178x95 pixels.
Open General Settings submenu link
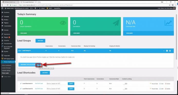6,71
